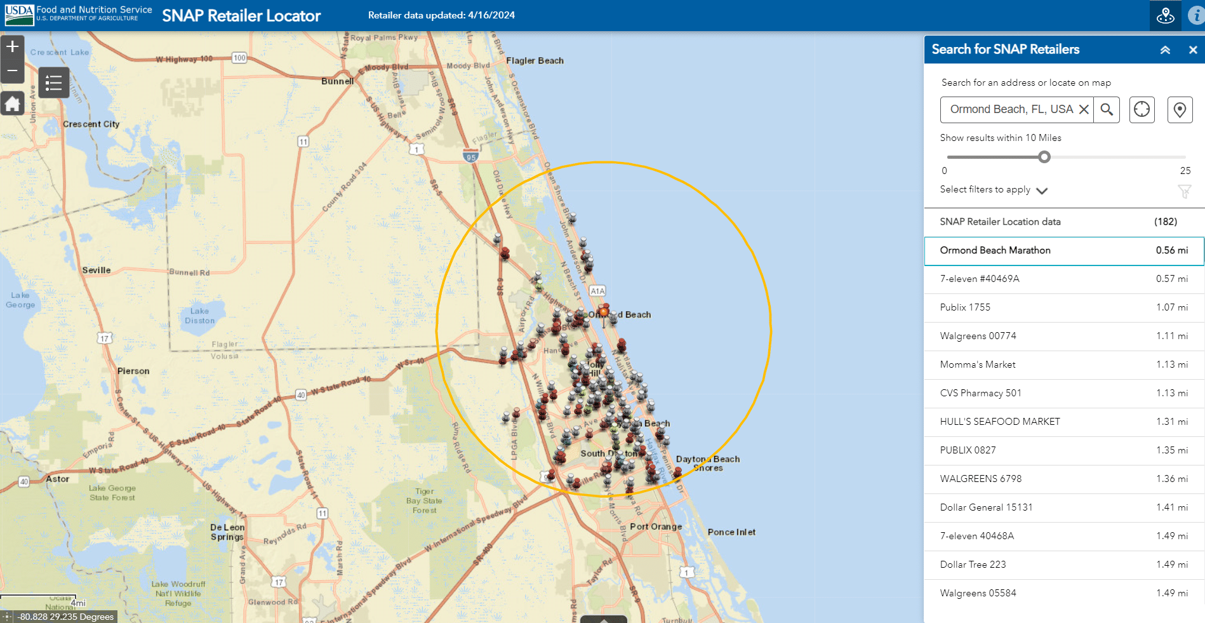Activate locate-on-map pin tool

pos(1180,110)
